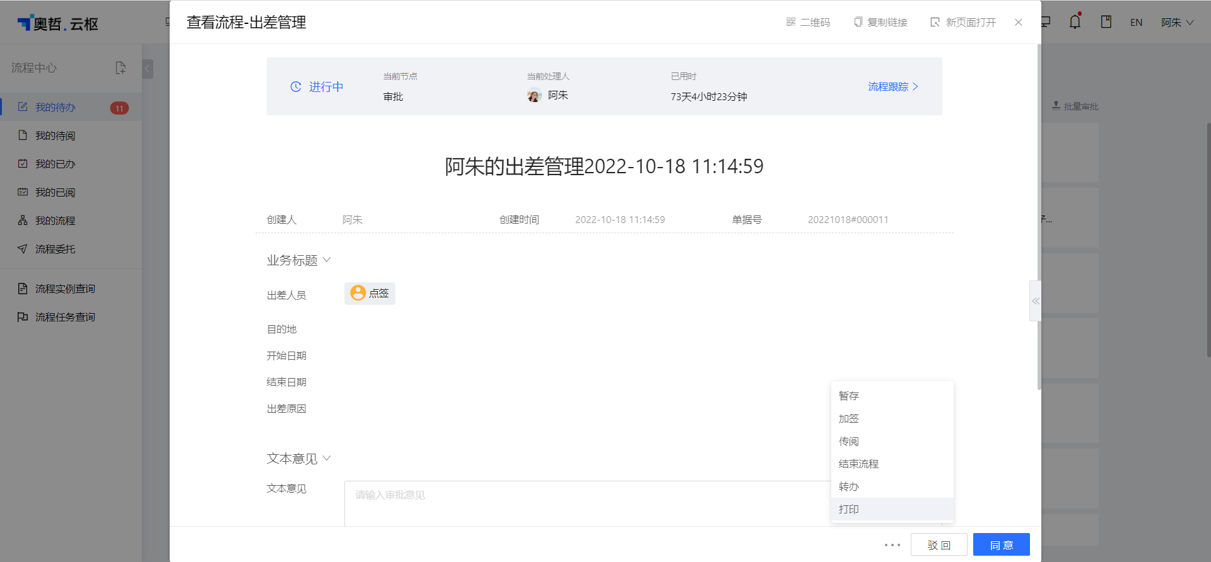Screen dimensions: 1211x562
Task: Open 我的待办 in the sidebar
Action: coord(71,107)
